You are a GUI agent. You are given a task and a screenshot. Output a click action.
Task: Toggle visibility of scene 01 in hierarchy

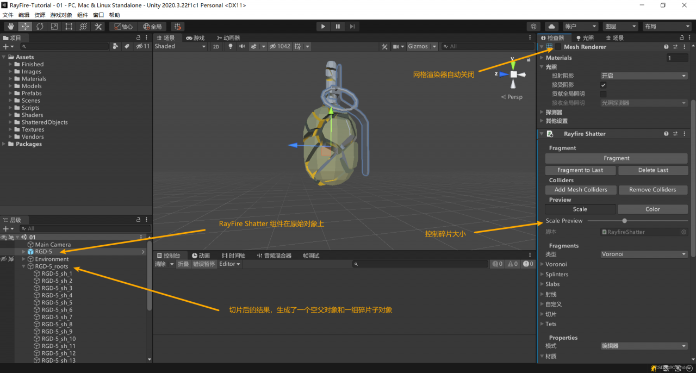[4, 237]
